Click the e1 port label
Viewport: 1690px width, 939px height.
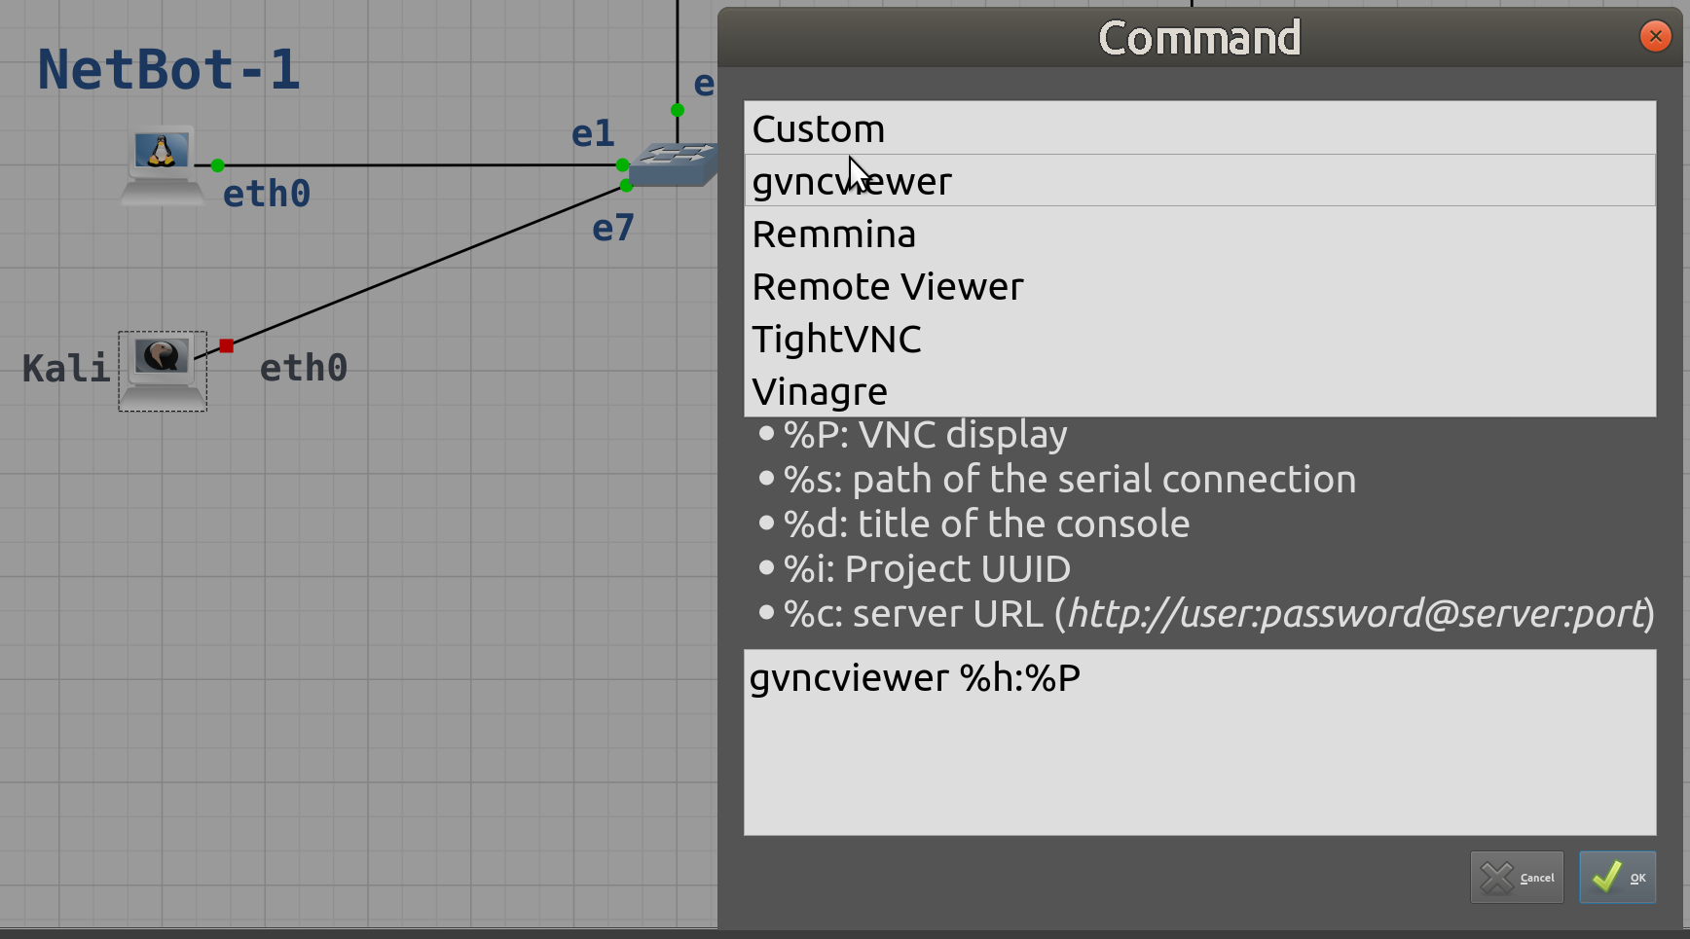tap(593, 134)
